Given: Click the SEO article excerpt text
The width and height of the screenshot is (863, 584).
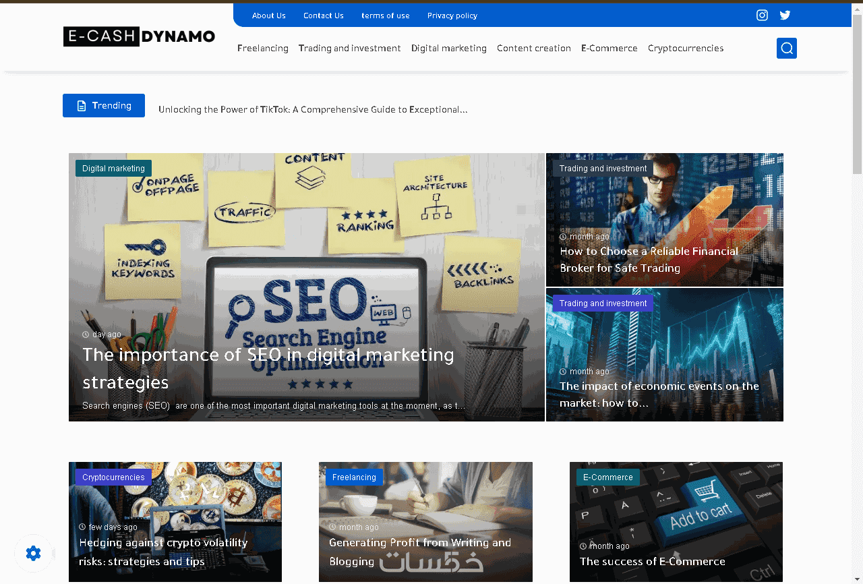Looking at the screenshot, I should click(274, 406).
